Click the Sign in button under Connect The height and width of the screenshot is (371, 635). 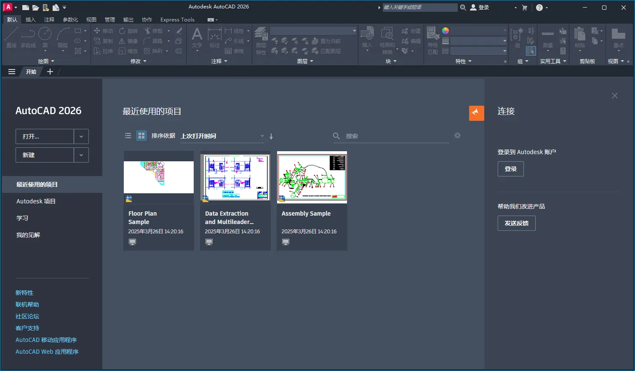(x=510, y=169)
